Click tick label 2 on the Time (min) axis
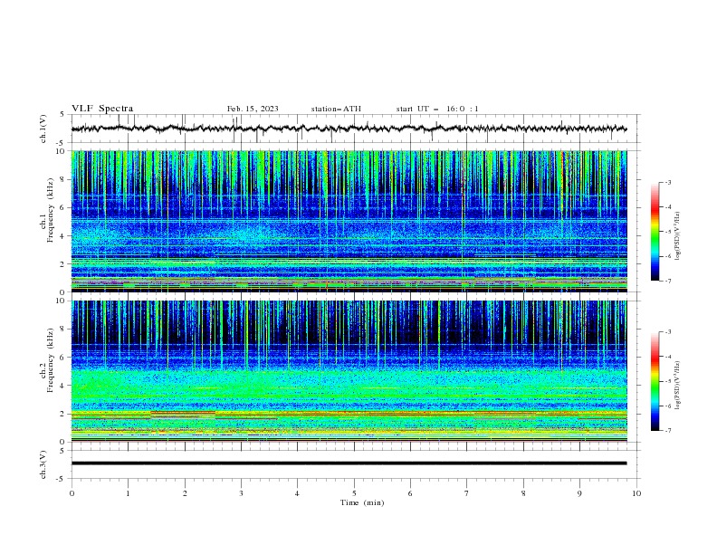This screenshot has height=554, width=717. 185,493
